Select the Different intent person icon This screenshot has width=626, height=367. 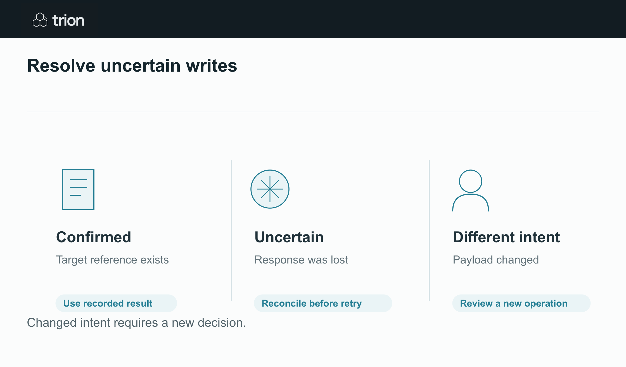[471, 190]
